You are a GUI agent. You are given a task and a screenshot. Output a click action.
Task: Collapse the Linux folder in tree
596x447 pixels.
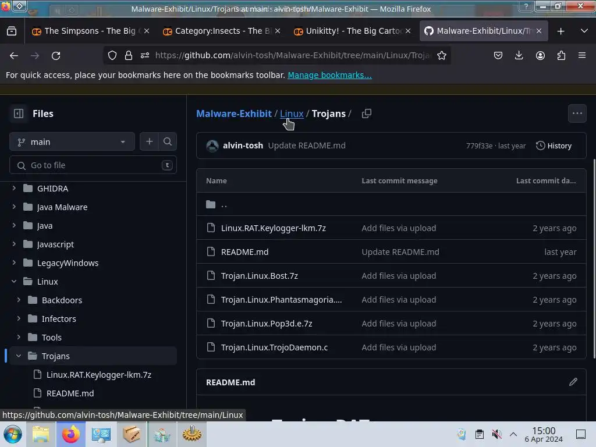click(14, 281)
